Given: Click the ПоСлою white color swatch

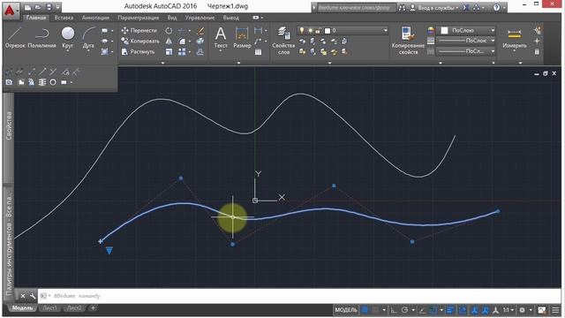Looking at the screenshot, I should 444,31.
